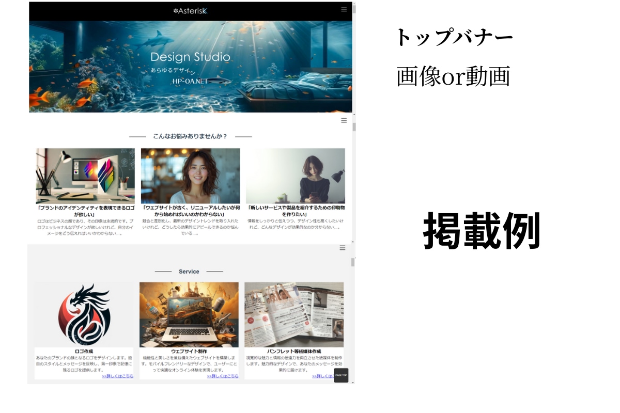
Task: Click the Design Studio banner title
Action: point(190,57)
